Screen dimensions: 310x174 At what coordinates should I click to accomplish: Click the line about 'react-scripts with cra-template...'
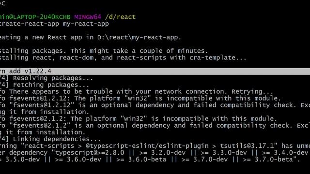pos(123,58)
